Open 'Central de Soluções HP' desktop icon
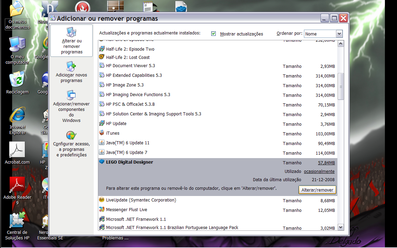 click(x=17, y=220)
